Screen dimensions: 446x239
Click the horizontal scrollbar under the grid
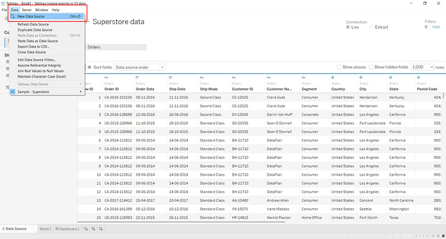(x=181, y=222)
